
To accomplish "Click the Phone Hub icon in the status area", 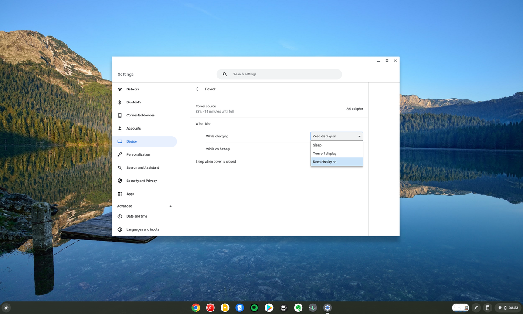I will pyautogui.click(x=487, y=307).
